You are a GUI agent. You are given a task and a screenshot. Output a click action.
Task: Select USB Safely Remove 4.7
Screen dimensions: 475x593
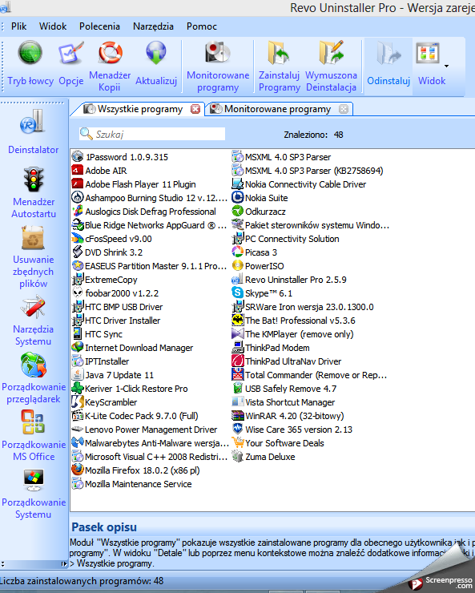tap(284, 389)
